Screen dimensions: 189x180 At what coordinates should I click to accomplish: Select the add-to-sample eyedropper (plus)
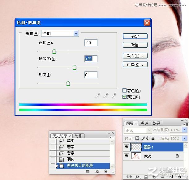pos(106,95)
